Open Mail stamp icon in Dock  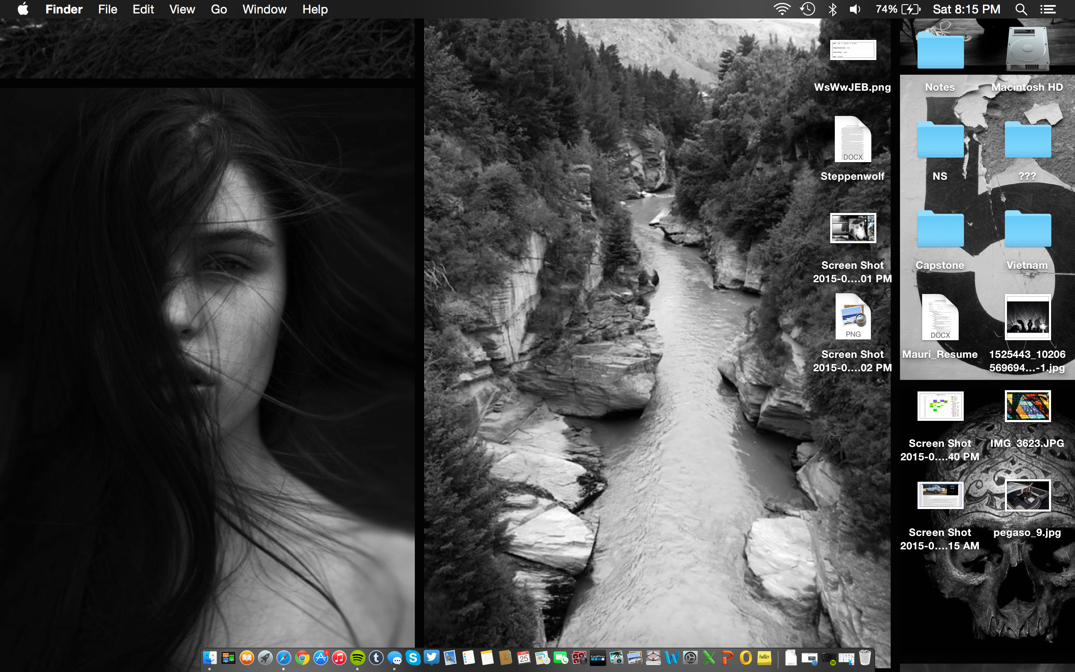click(x=450, y=657)
